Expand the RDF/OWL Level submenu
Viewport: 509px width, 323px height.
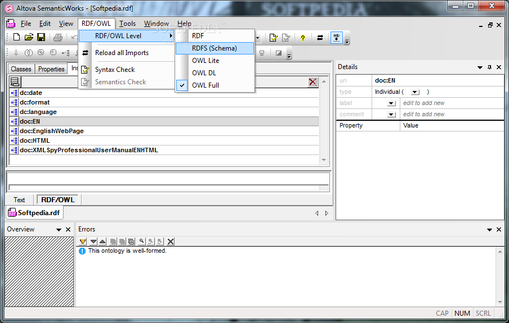[x=127, y=36]
